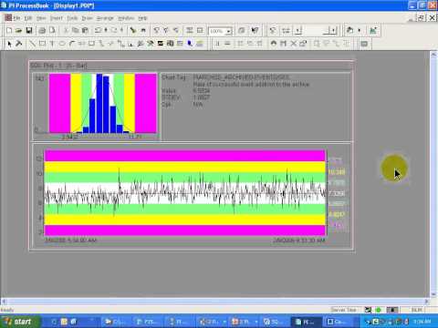Click the SQC histogram chart
Viewport: 438px width, 328px height.
click(x=103, y=103)
